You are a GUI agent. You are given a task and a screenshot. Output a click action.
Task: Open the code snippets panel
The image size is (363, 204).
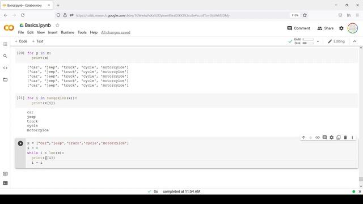[x=5, y=68]
